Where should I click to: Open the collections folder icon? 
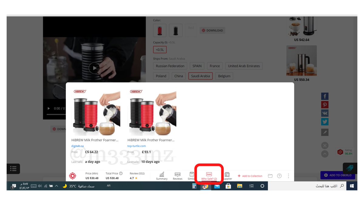pos(270,176)
